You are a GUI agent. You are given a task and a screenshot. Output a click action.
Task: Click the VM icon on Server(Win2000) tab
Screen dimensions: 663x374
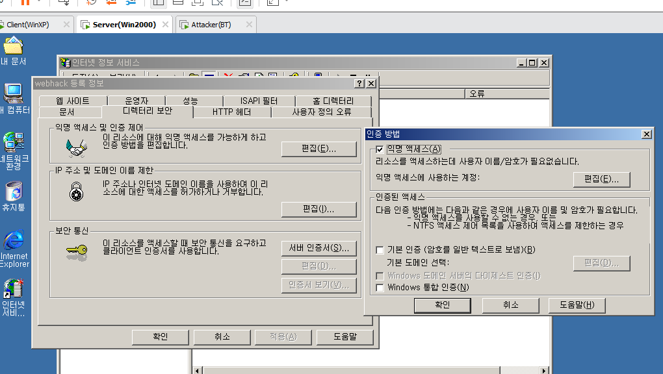[85, 25]
